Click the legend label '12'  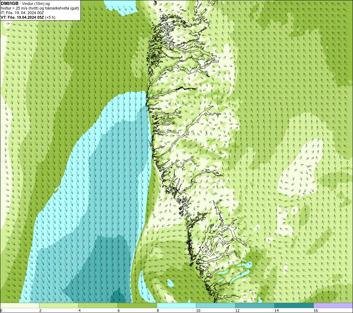click(237, 311)
